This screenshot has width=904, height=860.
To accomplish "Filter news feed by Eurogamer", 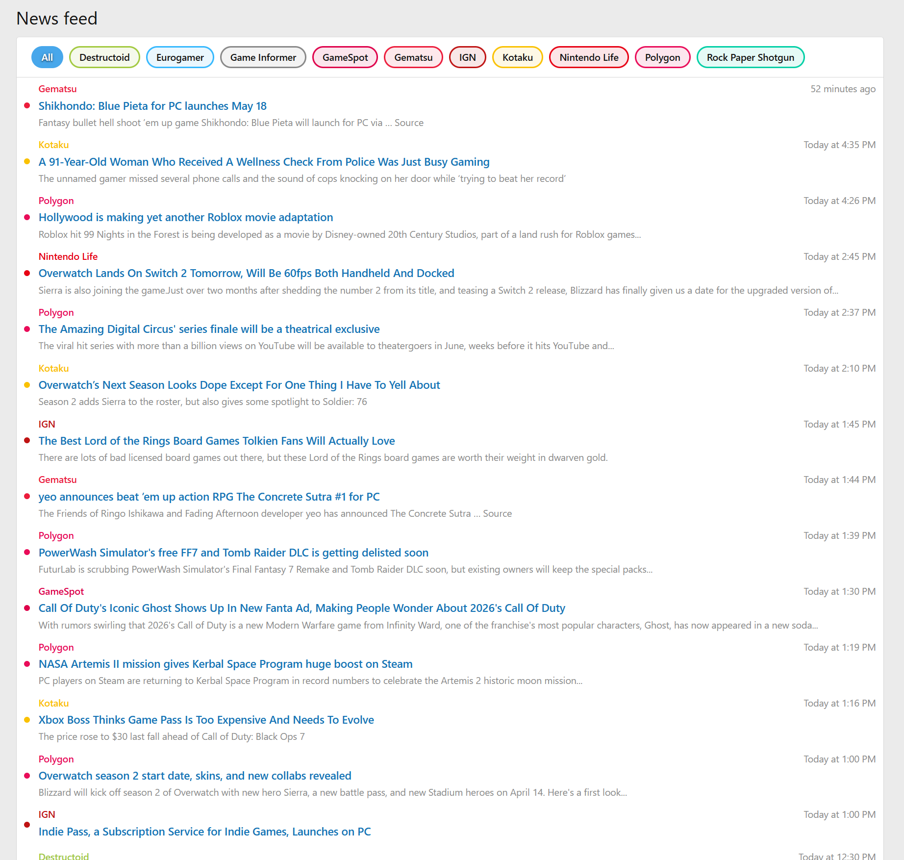I will tap(180, 57).
